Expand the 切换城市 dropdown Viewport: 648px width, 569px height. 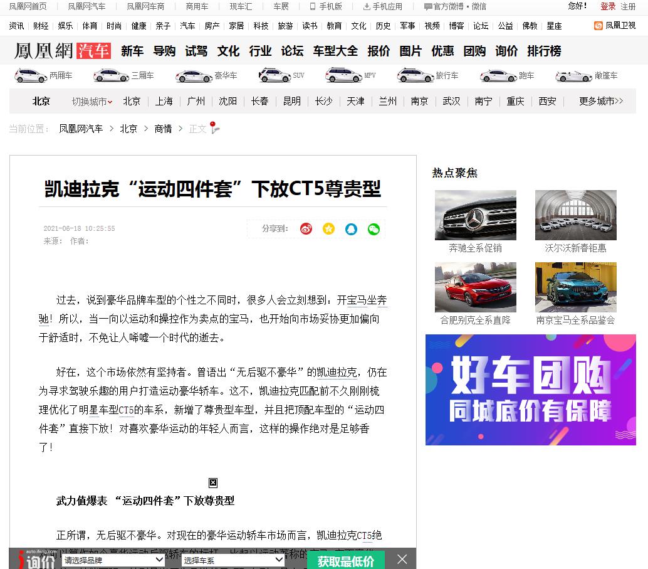[91, 102]
